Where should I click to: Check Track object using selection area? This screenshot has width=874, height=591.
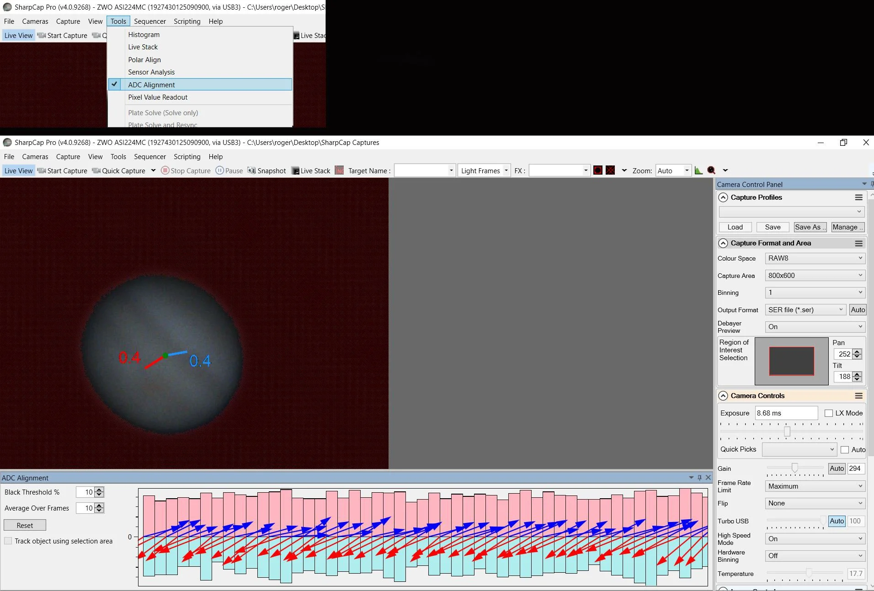click(8, 541)
